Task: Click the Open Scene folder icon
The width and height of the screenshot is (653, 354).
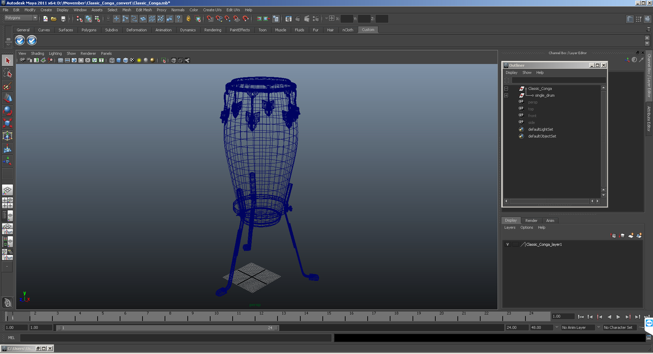Action: coord(54,19)
